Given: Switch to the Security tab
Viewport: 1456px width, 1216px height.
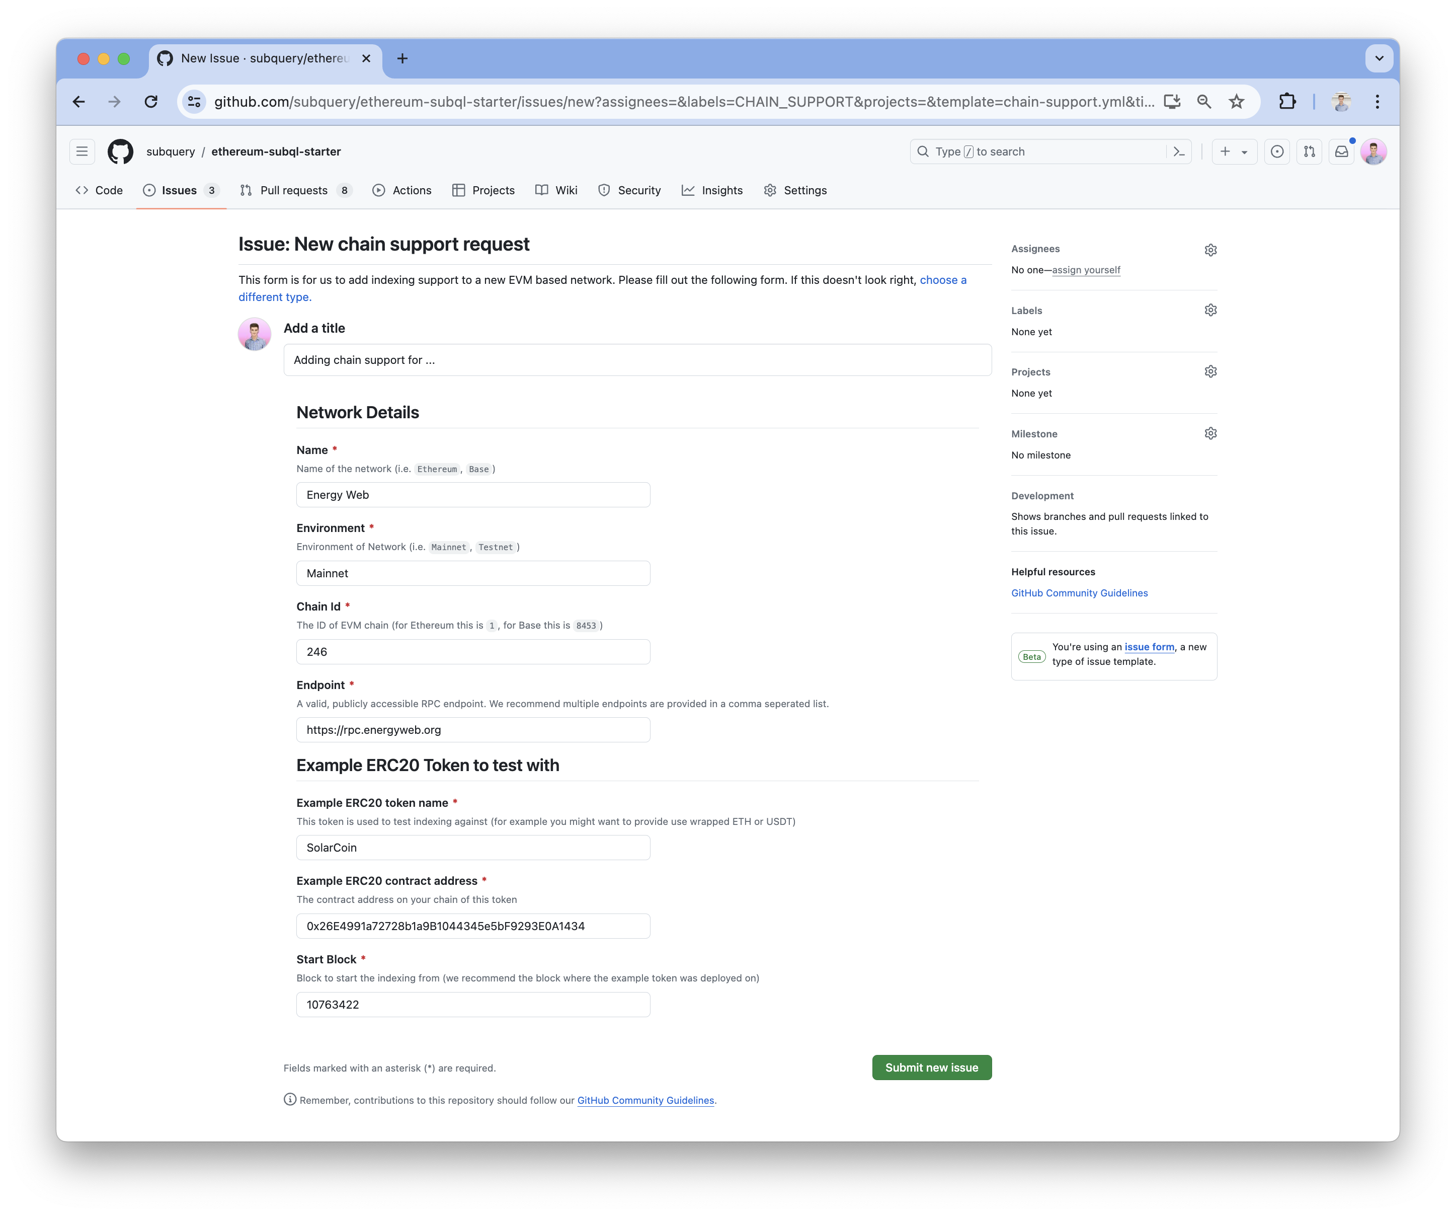Looking at the screenshot, I should point(629,190).
